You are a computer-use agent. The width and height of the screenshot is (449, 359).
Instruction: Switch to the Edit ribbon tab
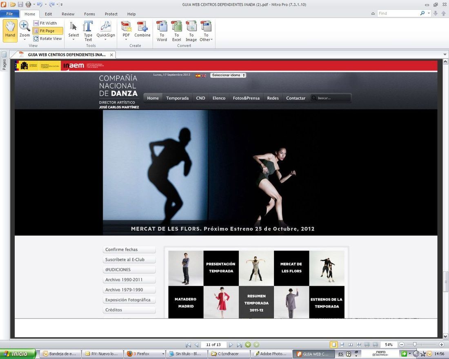[49, 14]
